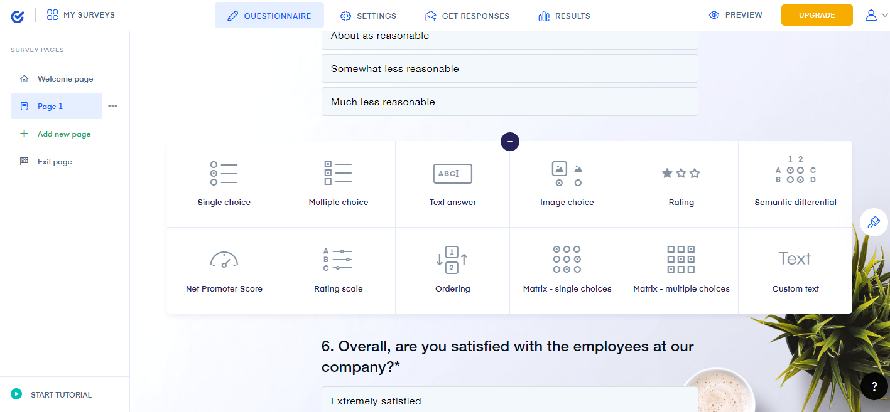The image size is (890, 412).
Task: Add a star Rating question
Action: tap(681, 184)
